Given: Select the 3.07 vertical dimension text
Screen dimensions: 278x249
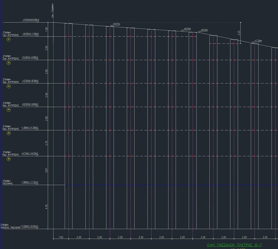Looking at the screenshot, I should tap(46, 170).
